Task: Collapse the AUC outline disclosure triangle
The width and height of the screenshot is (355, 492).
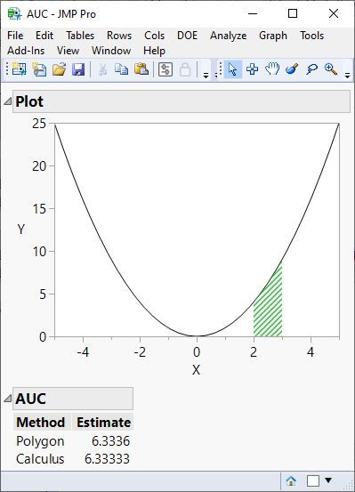Action: 7,399
